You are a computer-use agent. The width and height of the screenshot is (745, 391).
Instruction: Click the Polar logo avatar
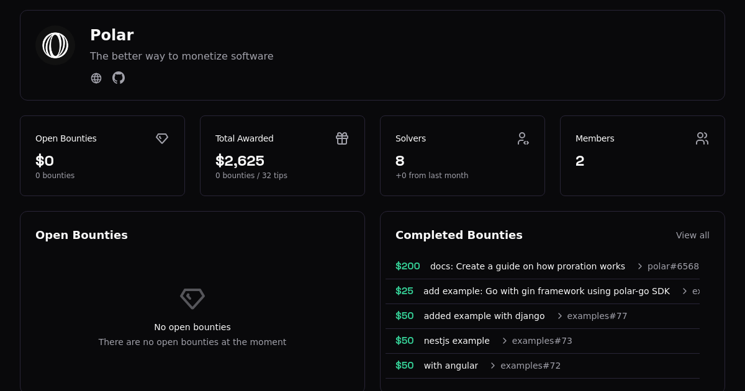point(55,45)
